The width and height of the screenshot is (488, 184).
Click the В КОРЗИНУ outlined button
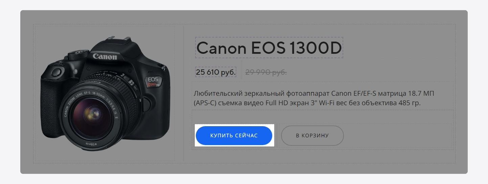tap(312, 136)
